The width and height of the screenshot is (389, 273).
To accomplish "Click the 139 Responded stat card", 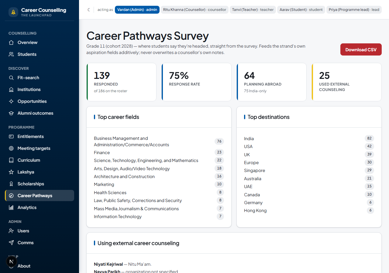I will pyautogui.click(x=122, y=82).
